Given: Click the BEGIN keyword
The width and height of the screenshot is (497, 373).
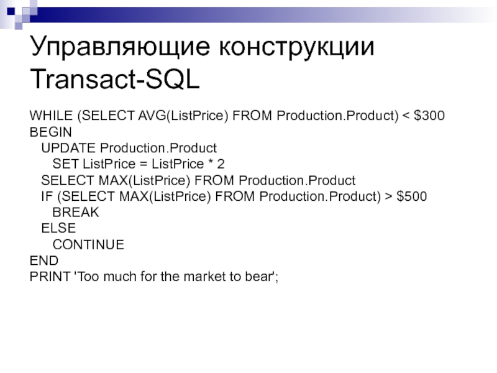Looking at the screenshot, I should 50,132.
